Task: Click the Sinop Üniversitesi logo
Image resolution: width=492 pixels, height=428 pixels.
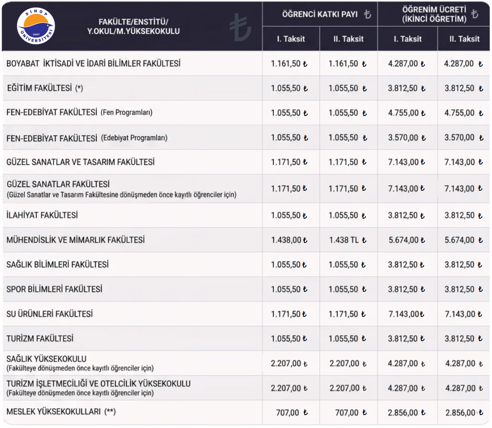Action: click(36, 26)
